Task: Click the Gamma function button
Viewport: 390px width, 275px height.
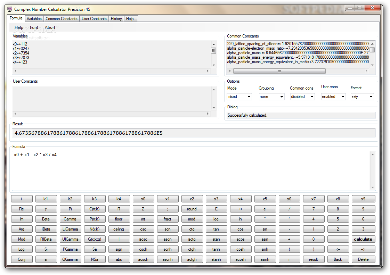Action: click(70, 219)
